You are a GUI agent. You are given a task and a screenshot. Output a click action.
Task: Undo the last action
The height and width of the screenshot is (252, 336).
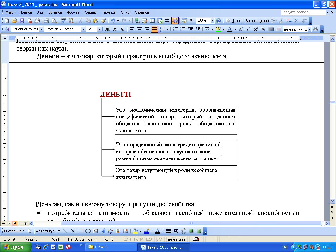pyautogui.click(x=113, y=21)
